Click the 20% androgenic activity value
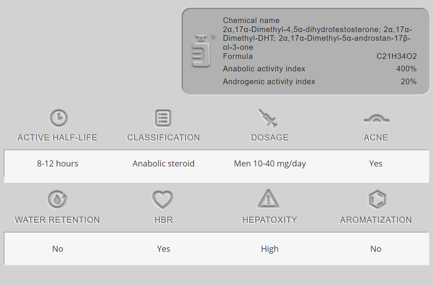The width and height of the screenshot is (434, 285). point(409,82)
